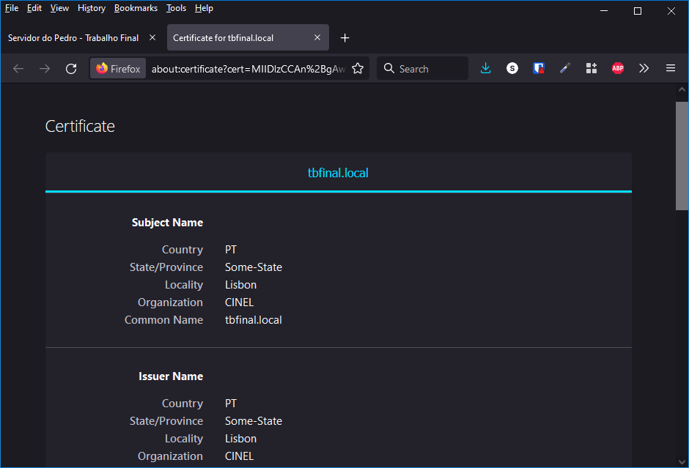Viewport: 689px width, 468px height.
Task: Open the squares-plus extension icon
Action: pos(592,68)
